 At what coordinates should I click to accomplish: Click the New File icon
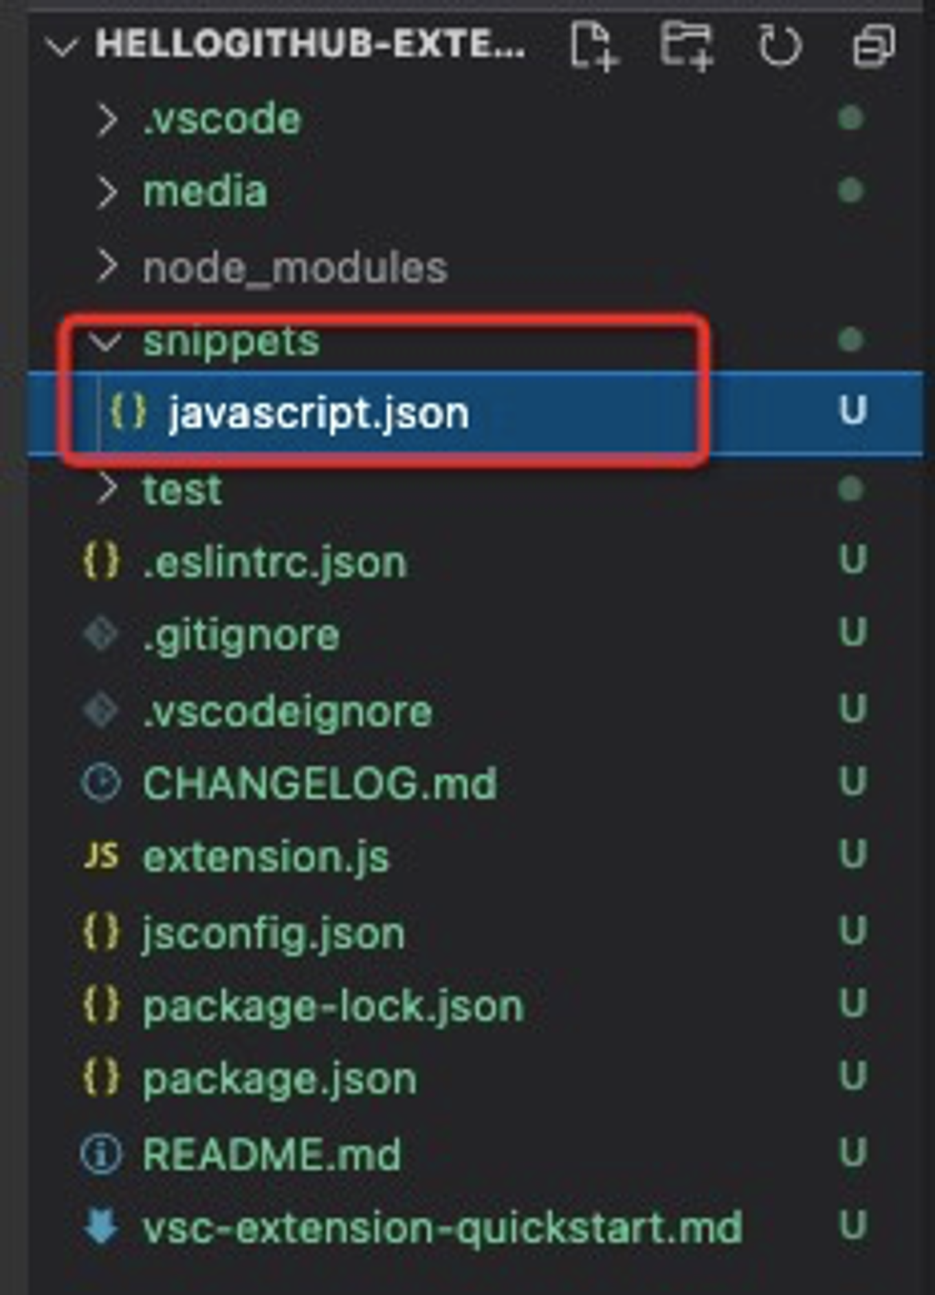pos(593,45)
